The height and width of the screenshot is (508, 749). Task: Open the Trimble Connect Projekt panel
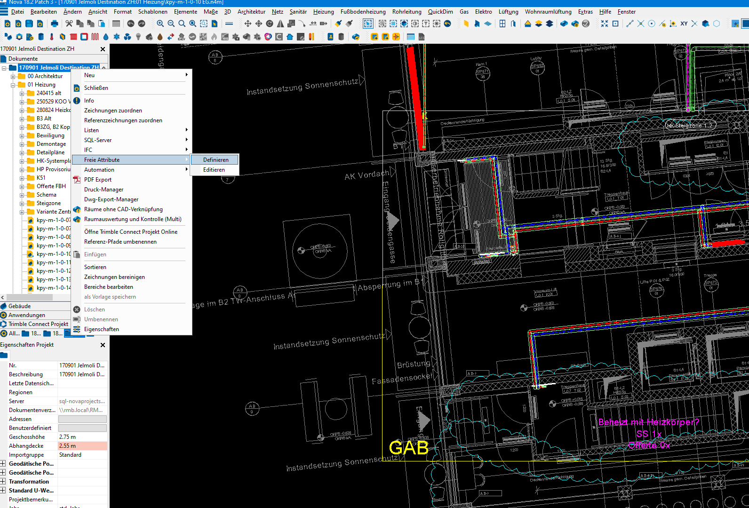pyautogui.click(x=38, y=324)
